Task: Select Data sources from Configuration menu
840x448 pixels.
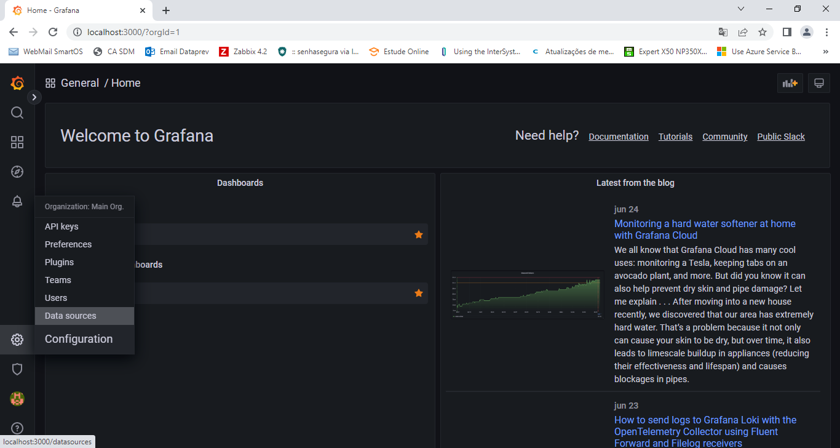Action: pyautogui.click(x=71, y=316)
